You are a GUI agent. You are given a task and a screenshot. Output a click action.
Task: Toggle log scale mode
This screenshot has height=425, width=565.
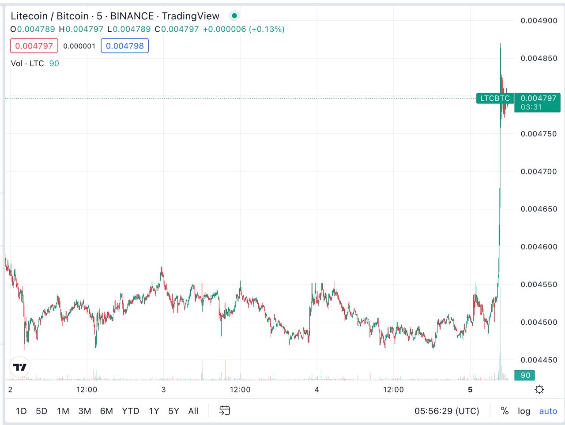(x=524, y=411)
